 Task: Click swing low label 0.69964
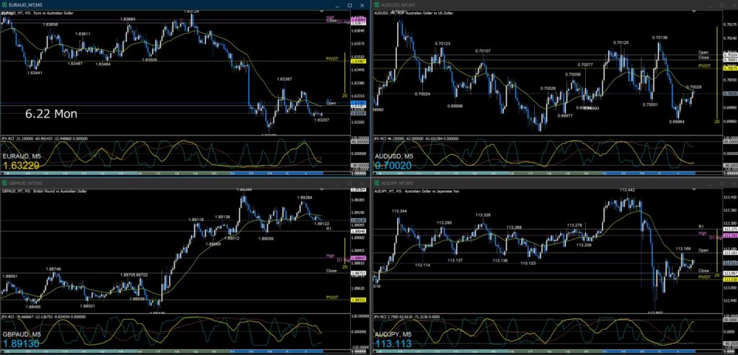tap(676, 121)
